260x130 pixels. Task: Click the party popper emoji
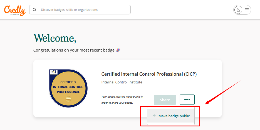(x=118, y=50)
